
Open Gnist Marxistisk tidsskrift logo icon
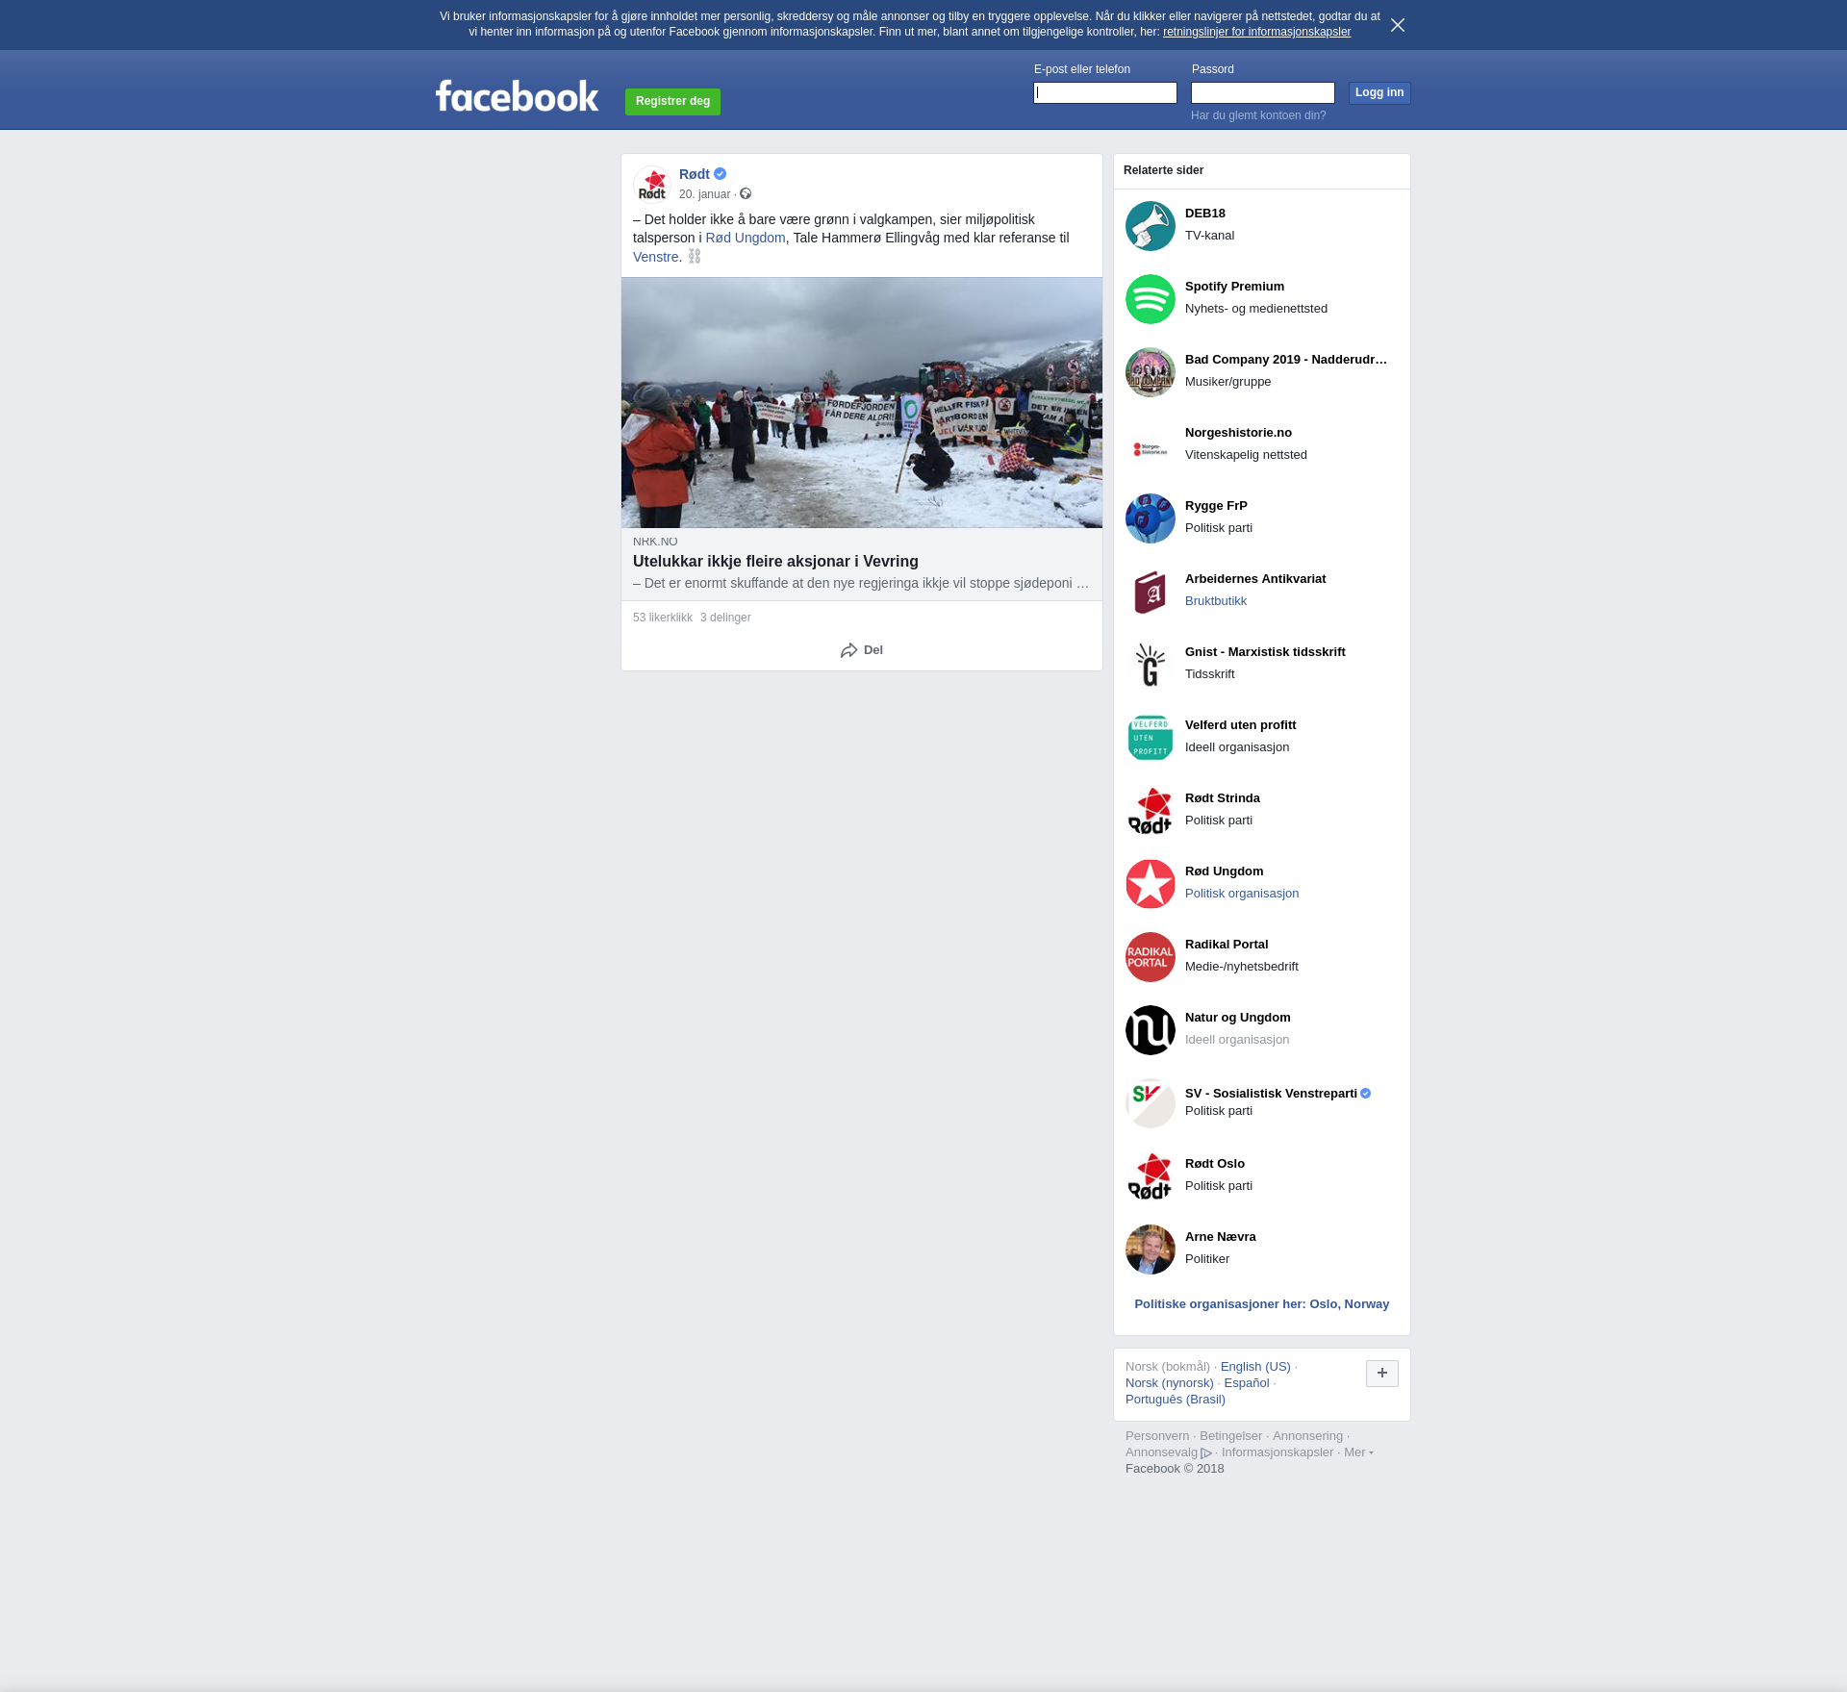pyautogui.click(x=1151, y=665)
